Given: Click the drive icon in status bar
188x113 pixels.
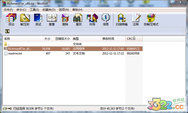Looking at the screenshot, I should click(5, 109).
